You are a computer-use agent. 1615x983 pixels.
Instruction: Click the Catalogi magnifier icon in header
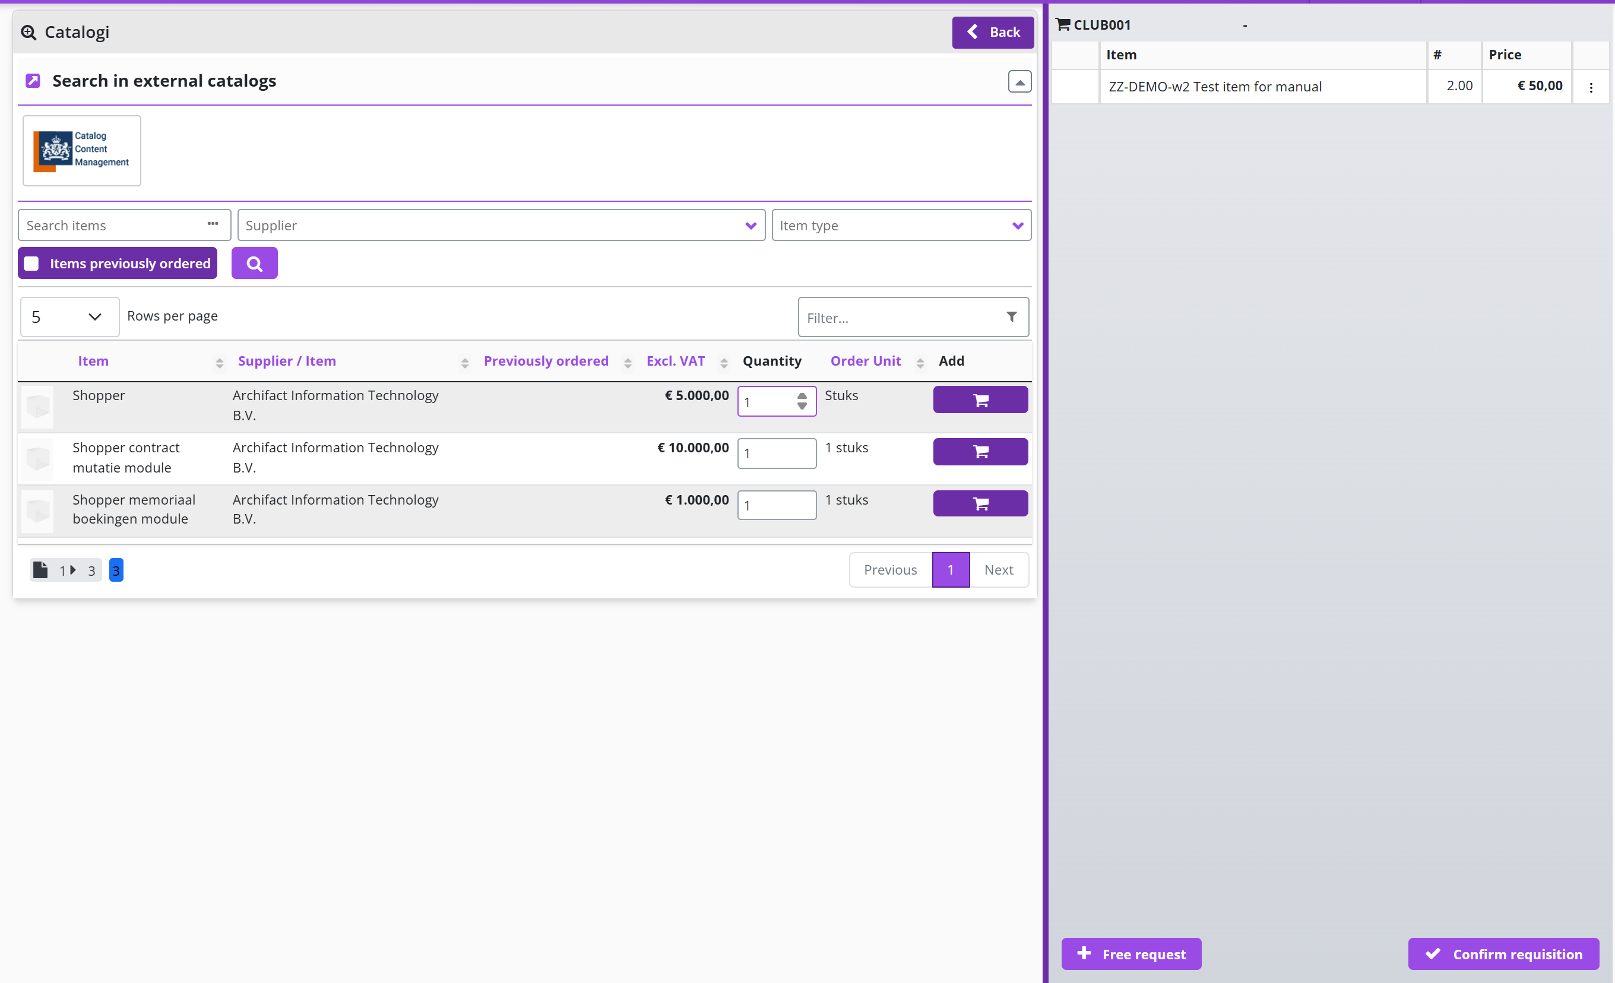(x=28, y=32)
